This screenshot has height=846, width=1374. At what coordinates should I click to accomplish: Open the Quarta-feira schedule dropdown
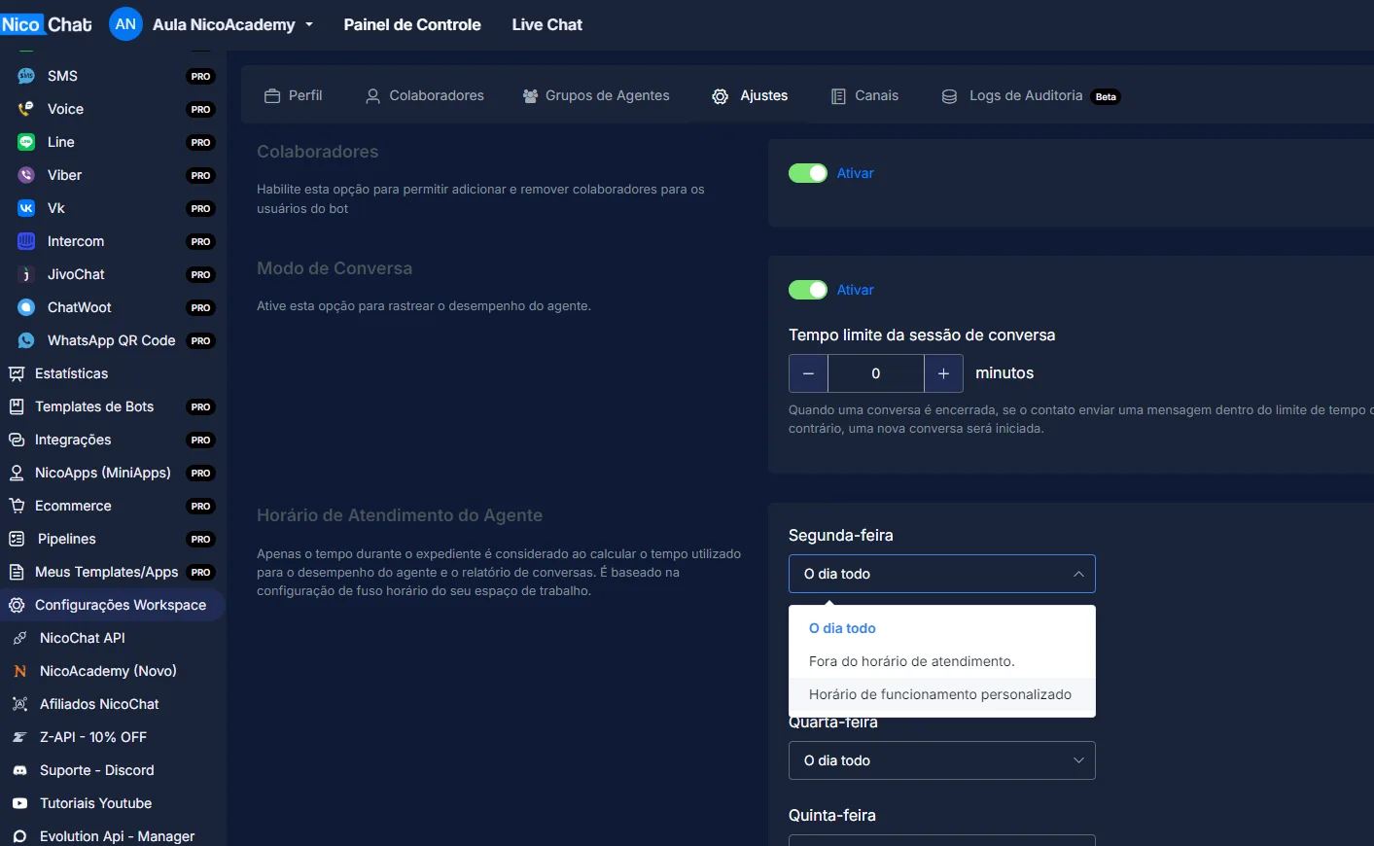(x=942, y=760)
